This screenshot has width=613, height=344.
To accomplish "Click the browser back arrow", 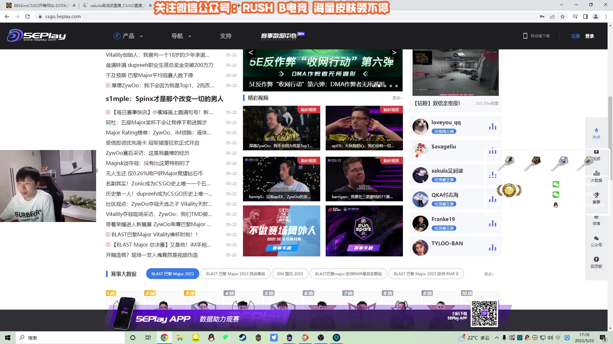I will click(7, 17).
